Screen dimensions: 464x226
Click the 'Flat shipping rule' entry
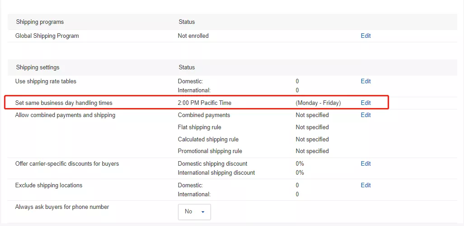(x=199, y=127)
